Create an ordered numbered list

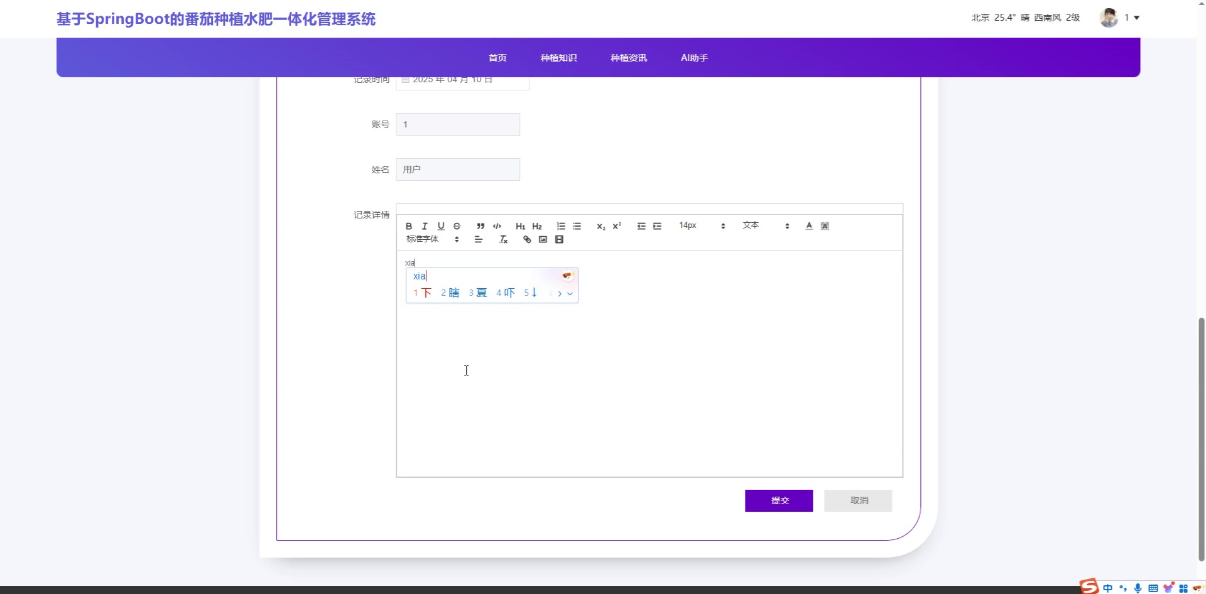click(x=561, y=226)
